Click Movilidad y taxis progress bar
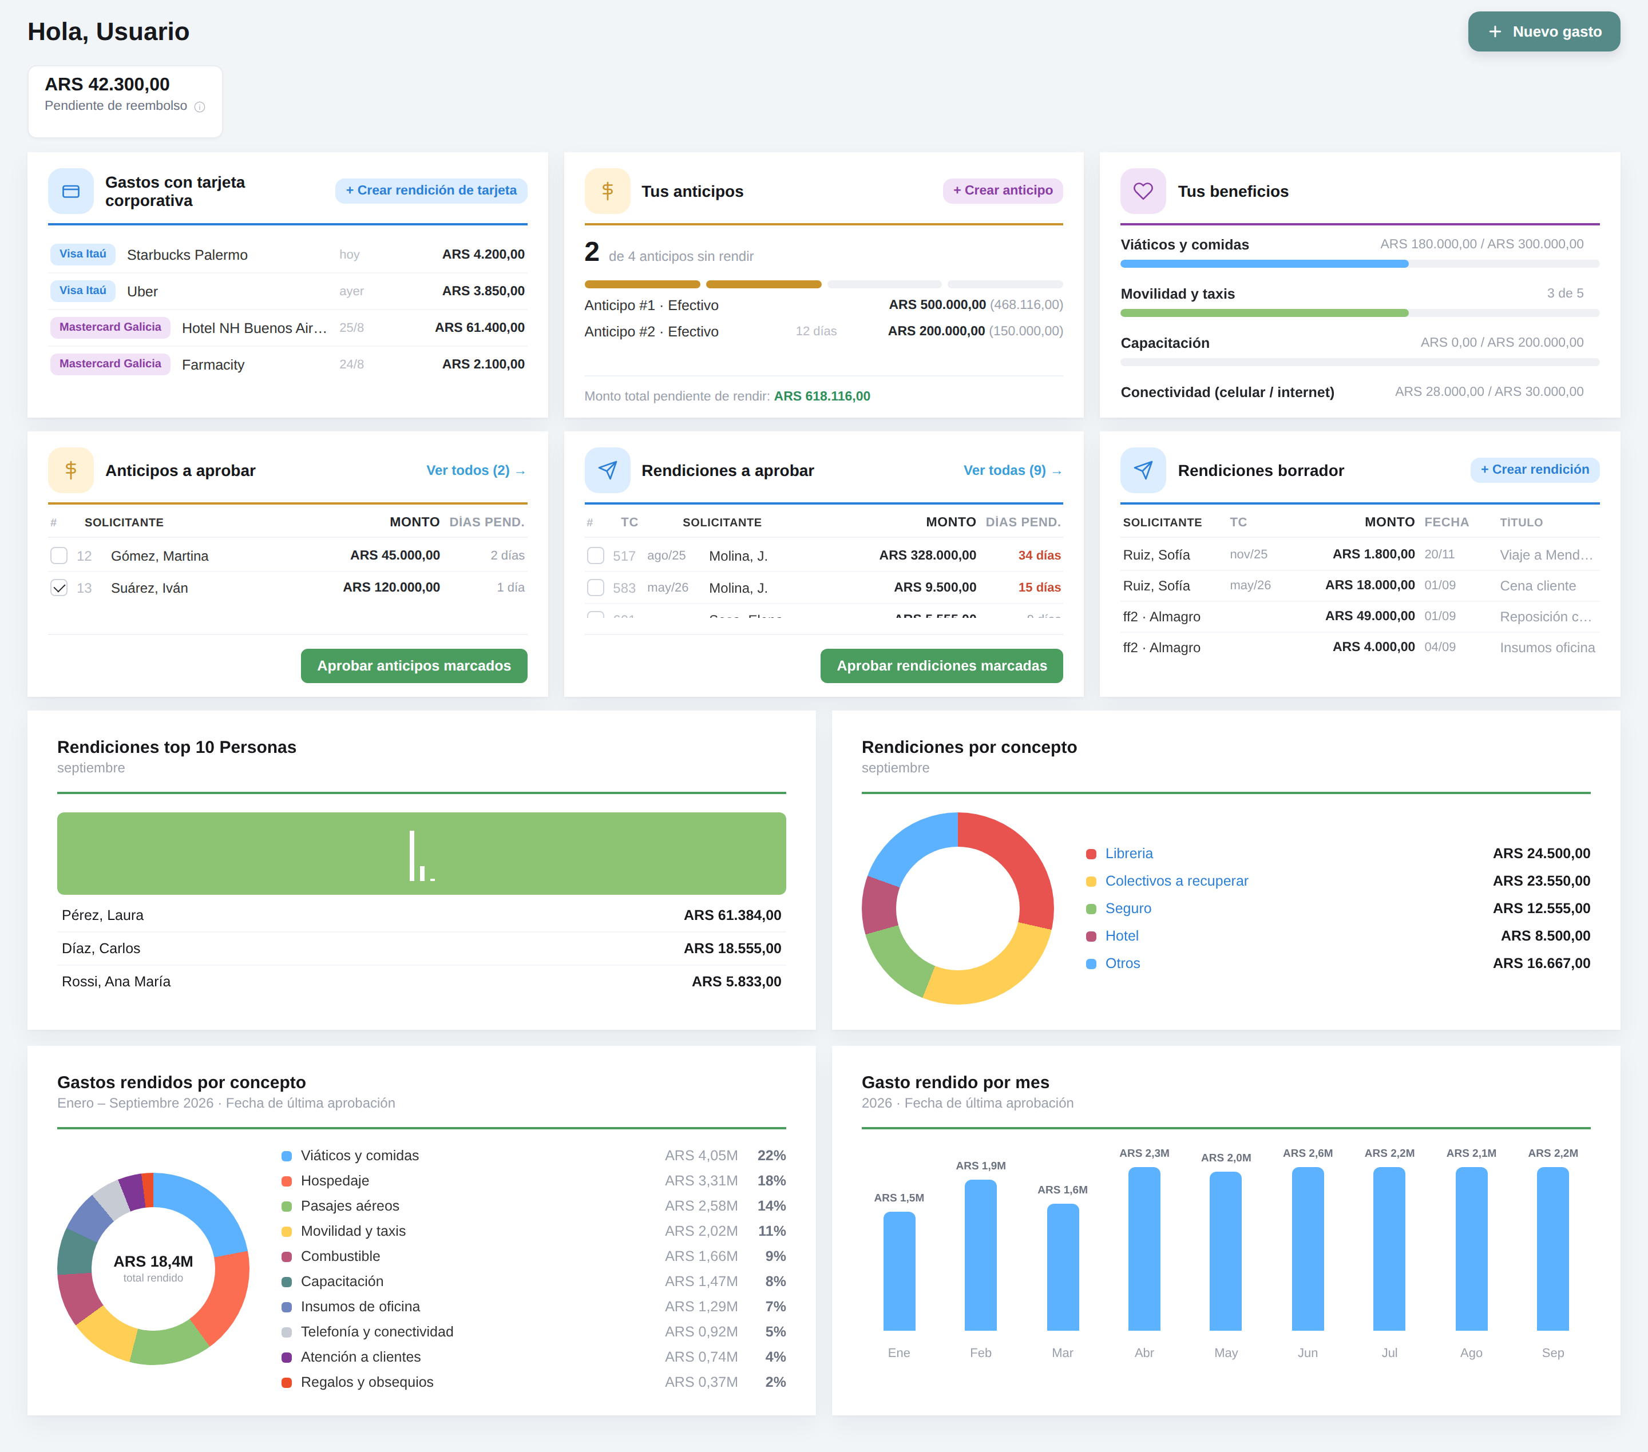 [1360, 313]
